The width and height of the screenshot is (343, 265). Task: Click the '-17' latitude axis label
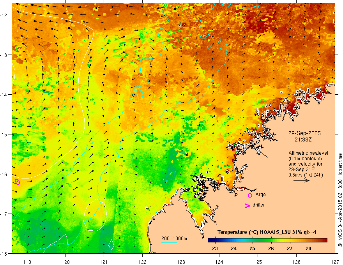4,214
